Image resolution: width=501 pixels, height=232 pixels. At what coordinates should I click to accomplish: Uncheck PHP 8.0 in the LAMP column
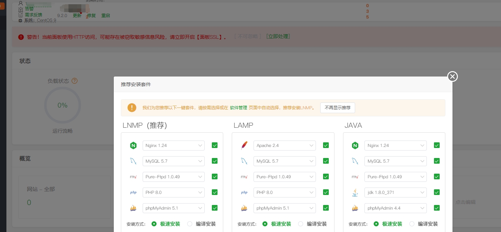tap(326, 192)
